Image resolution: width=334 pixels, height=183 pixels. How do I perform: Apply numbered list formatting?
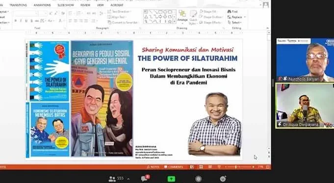point(79,13)
